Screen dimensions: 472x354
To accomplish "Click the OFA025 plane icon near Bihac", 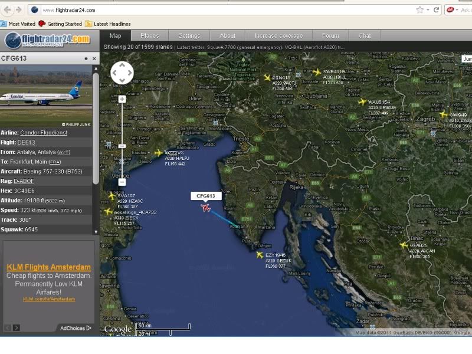I will [404, 245].
